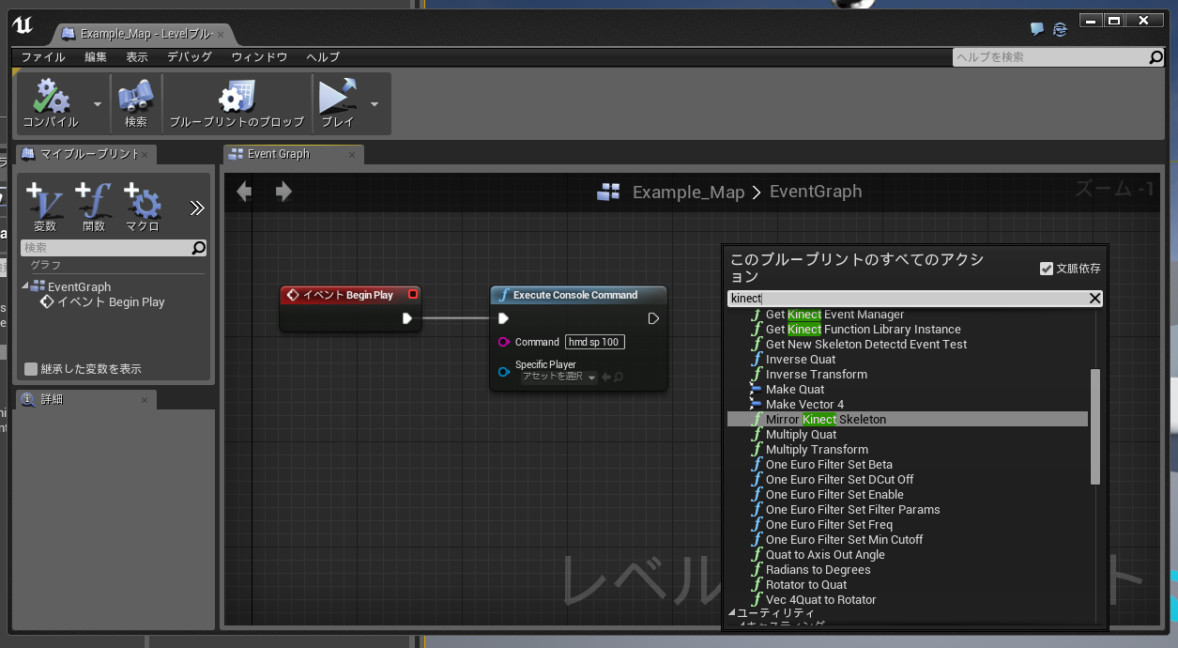This screenshot has height=648, width=1178.
Task: Select Get Kinect Function Library Instance
Action: click(x=863, y=330)
